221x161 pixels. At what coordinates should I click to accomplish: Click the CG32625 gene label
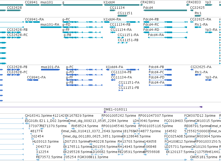pos(197,8)
